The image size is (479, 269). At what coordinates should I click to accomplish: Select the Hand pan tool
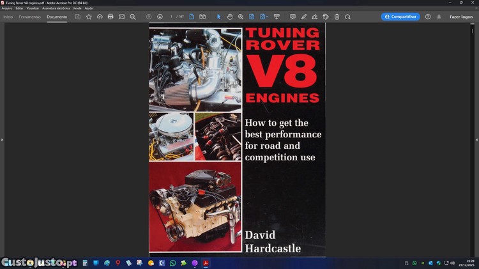coord(230,17)
